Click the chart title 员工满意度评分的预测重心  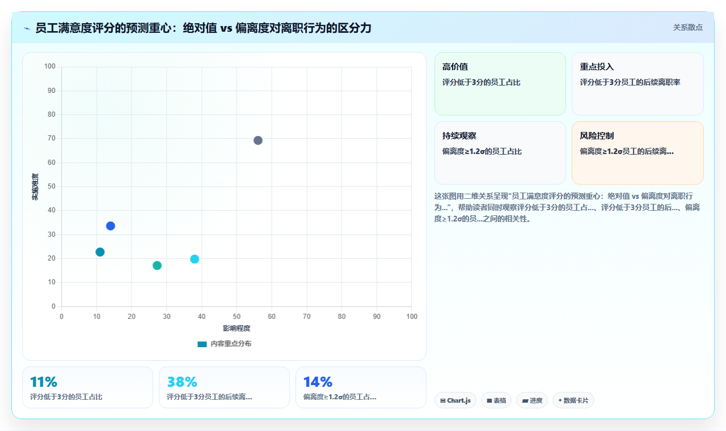(203, 28)
